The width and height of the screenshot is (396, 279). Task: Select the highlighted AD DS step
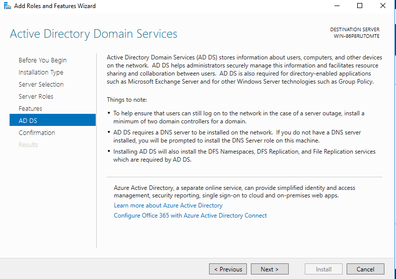click(x=28, y=121)
